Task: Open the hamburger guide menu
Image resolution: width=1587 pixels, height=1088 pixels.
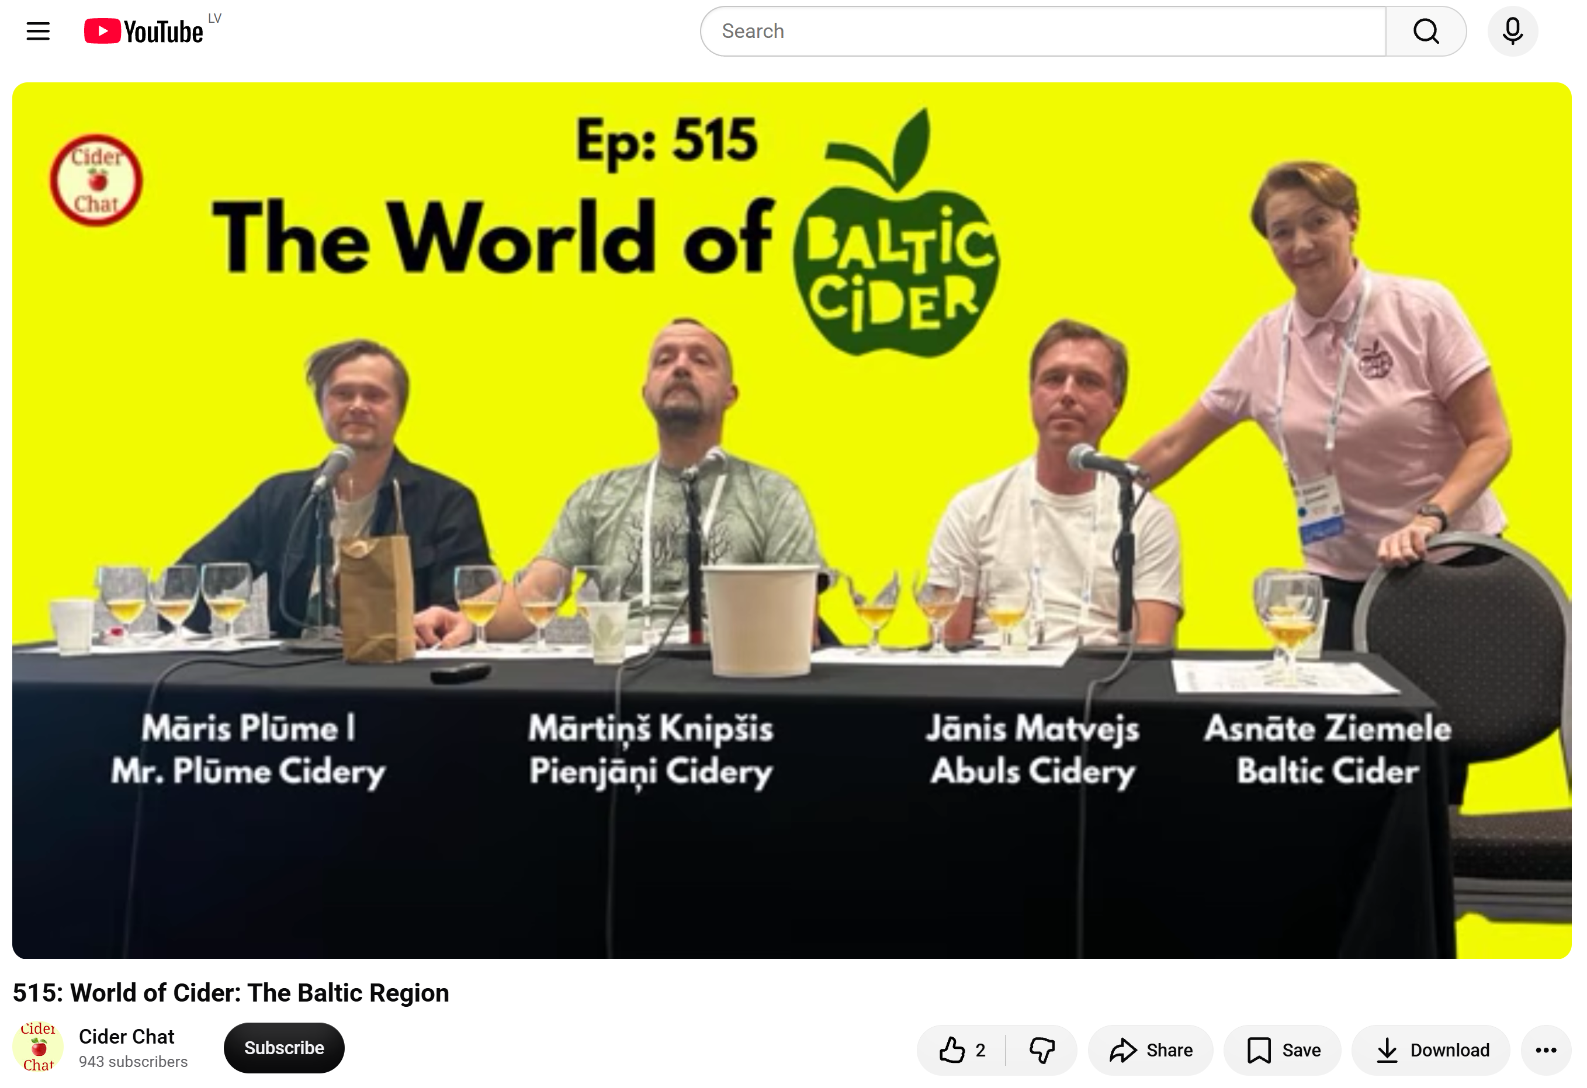Action: coord(38,32)
